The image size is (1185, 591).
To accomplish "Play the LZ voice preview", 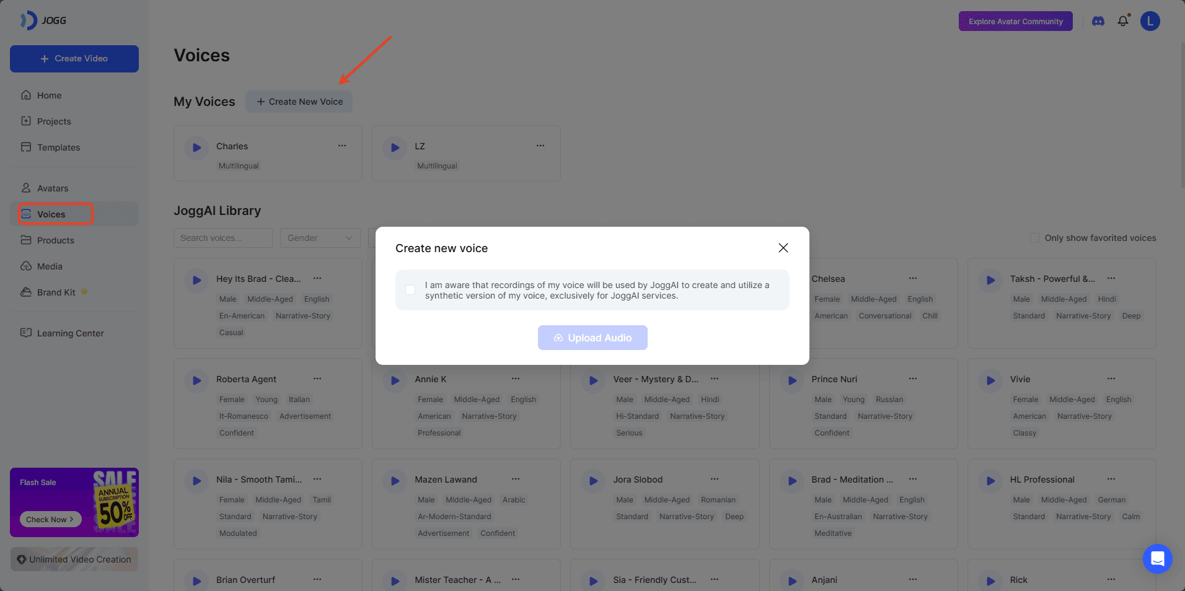I will (395, 147).
